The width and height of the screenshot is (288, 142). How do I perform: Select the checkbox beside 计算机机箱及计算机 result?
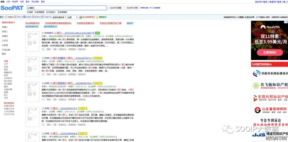(x=43, y=58)
